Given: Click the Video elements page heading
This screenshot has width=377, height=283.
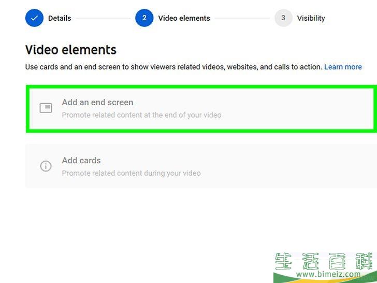Looking at the screenshot, I should (x=71, y=50).
